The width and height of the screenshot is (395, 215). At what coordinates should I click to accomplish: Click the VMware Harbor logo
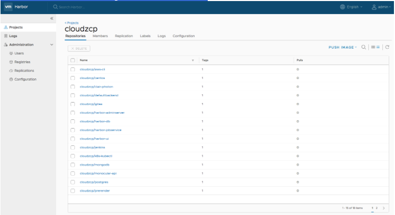point(8,7)
